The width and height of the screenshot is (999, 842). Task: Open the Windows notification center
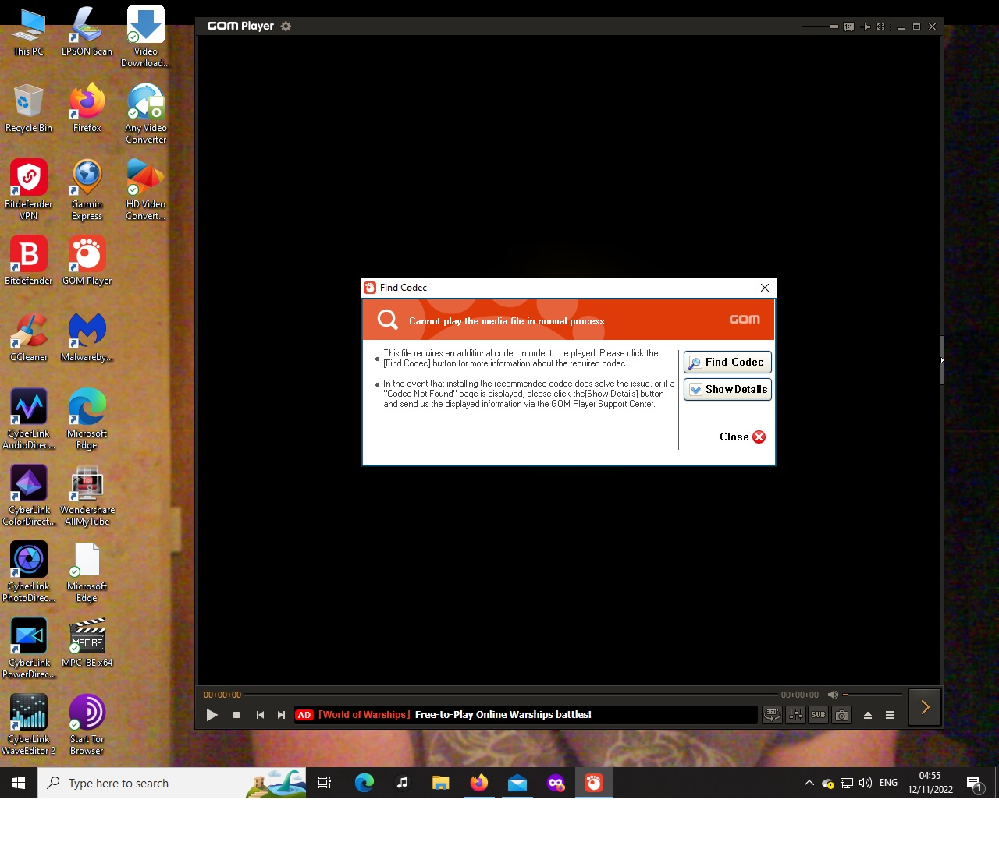tap(974, 783)
